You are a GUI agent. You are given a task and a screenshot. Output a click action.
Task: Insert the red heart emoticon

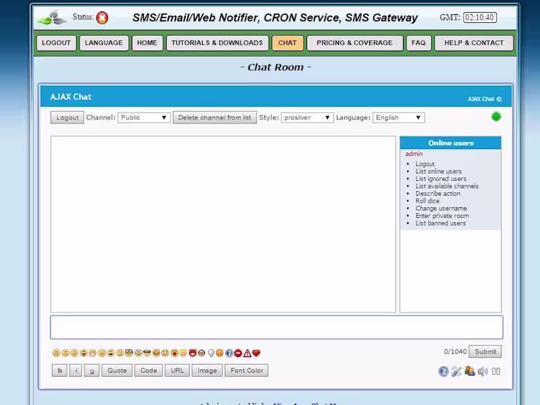(x=256, y=353)
